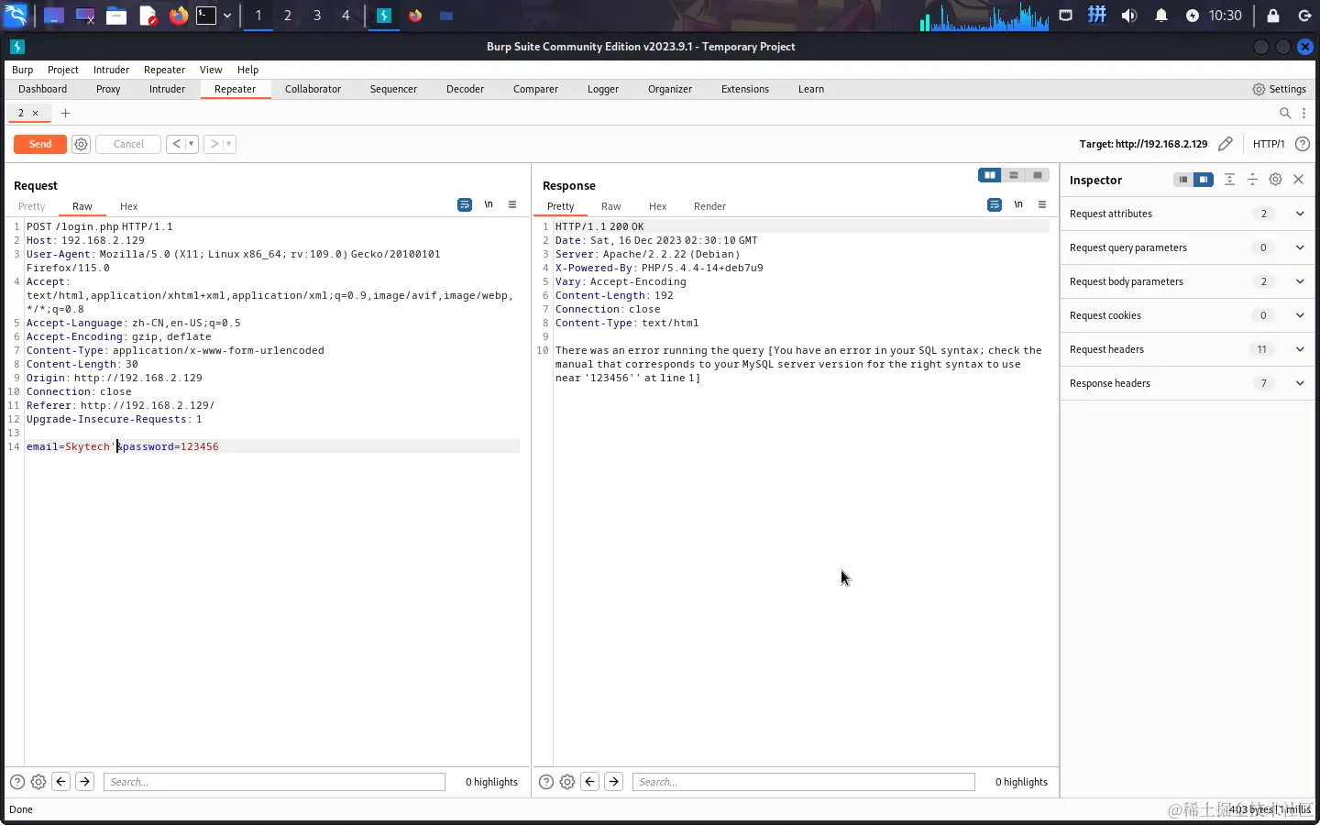1320x825 pixels.
Task: Click request search input field
Action: [x=274, y=782]
